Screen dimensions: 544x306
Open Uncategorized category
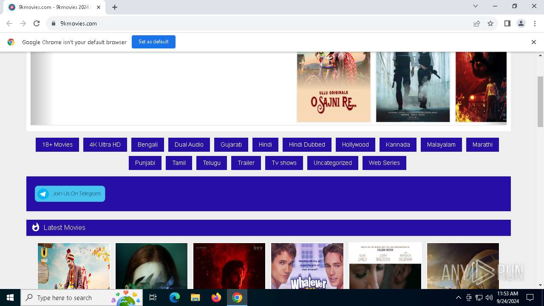(333, 163)
